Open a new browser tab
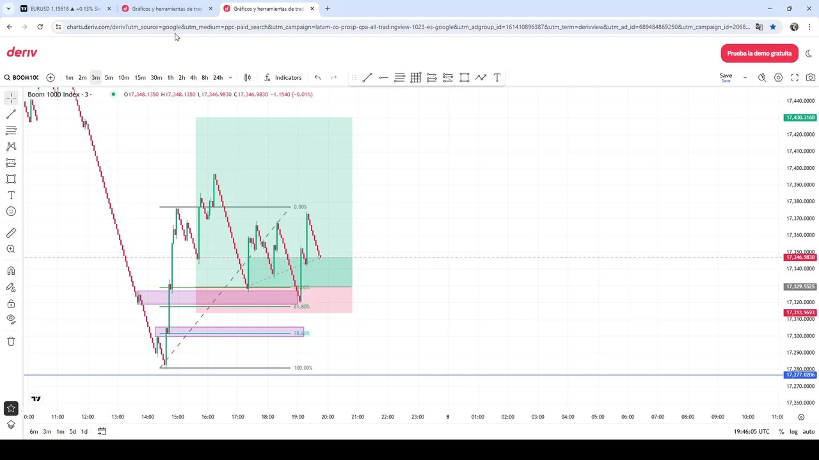Viewport: 819px width, 460px height. 327,9
